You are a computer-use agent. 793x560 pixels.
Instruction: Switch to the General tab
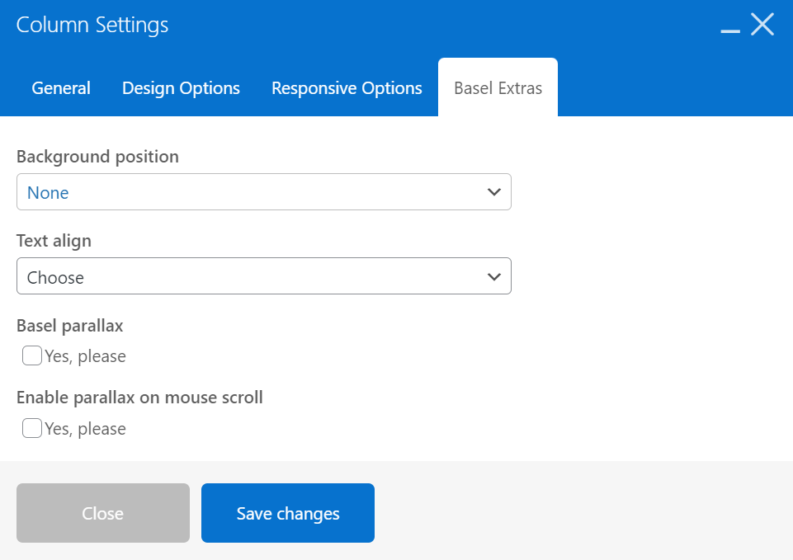60,87
